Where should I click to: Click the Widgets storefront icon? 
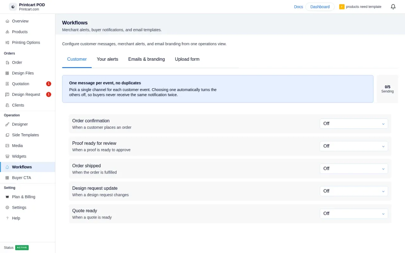pyautogui.click(x=7, y=157)
